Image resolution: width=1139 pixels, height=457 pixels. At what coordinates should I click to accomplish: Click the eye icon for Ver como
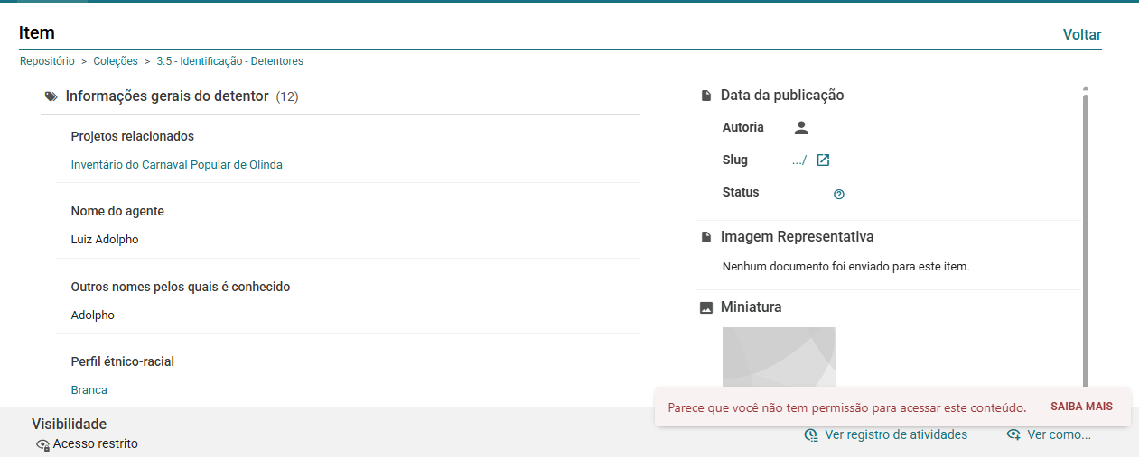point(1013,435)
